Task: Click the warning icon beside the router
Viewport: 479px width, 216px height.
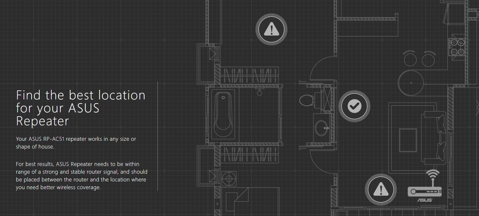Action: click(381, 189)
